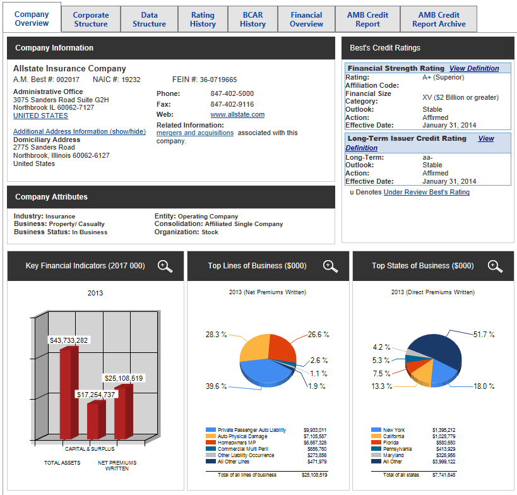Click Best's Credit Ratings header
Viewport: 517px width, 495px height.
(x=427, y=48)
